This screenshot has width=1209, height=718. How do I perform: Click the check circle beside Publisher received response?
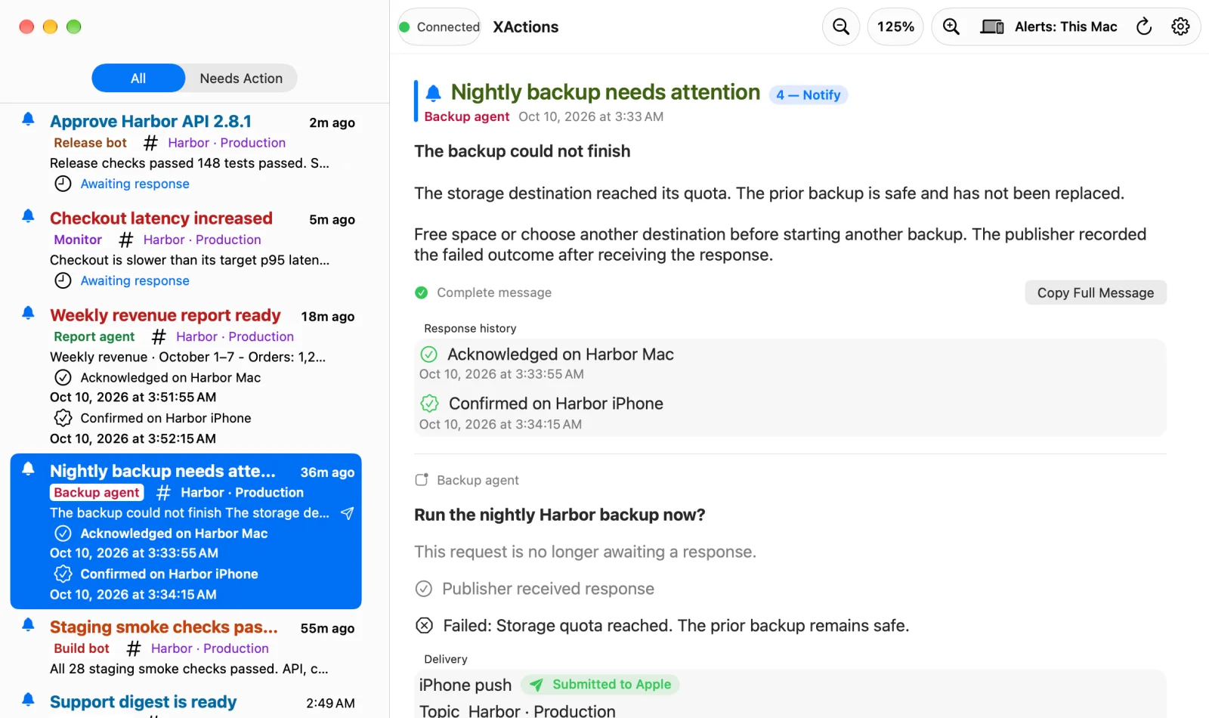pyautogui.click(x=424, y=589)
